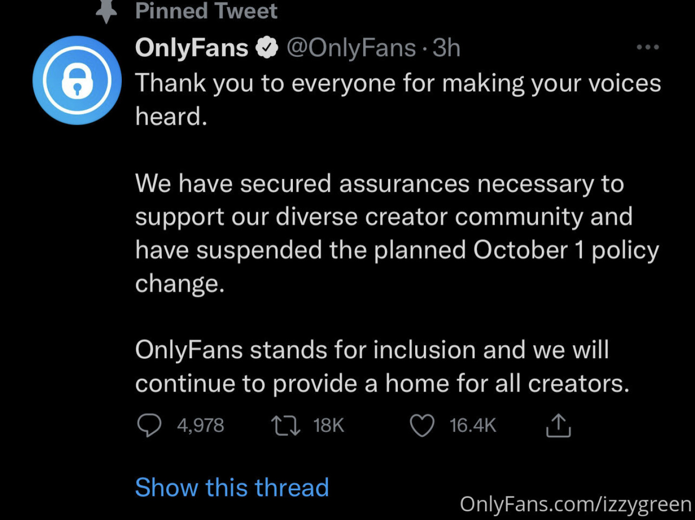Click the "We have secured assurances" paragraph
This screenshot has width=695, height=520.
pyautogui.click(x=397, y=234)
